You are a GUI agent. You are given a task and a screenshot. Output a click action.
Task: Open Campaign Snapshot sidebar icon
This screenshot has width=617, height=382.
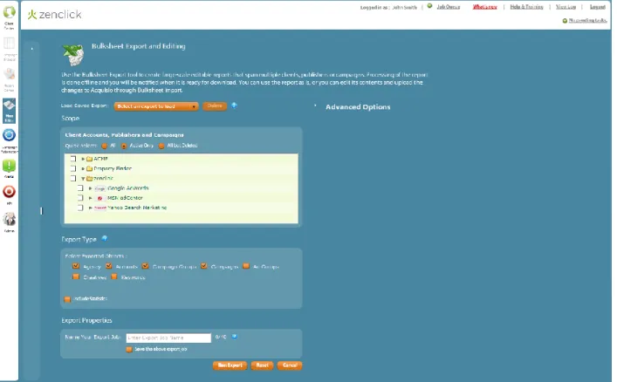click(9, 43)
